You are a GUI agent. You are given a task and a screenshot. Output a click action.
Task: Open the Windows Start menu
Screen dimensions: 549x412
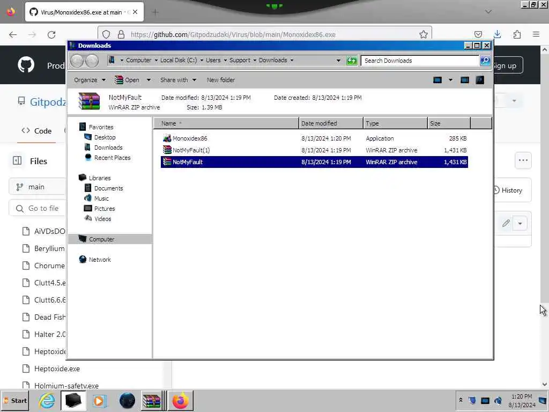(x=15, y=400)
